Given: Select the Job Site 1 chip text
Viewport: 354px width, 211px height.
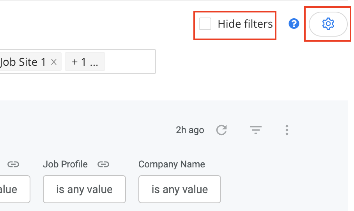Looking at the screenshot, I should click(23, 62).
